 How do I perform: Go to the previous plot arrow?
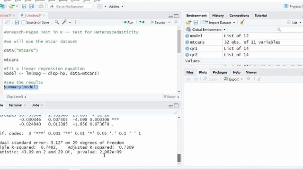tap(188, 79)
